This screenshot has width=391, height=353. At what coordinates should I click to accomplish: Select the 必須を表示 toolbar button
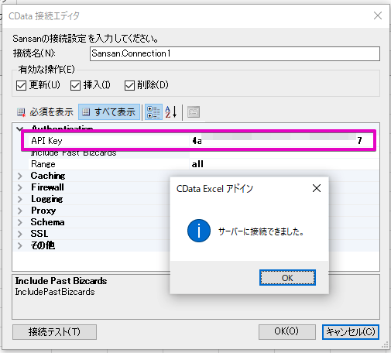(45, 112)
